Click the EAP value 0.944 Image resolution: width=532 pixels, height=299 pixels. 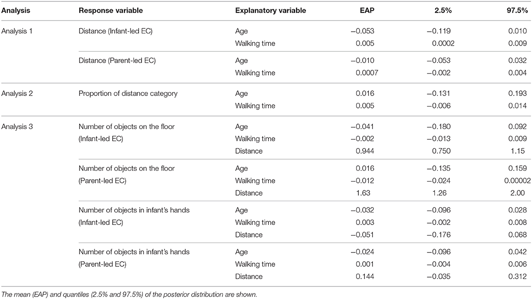pos(365,151)
